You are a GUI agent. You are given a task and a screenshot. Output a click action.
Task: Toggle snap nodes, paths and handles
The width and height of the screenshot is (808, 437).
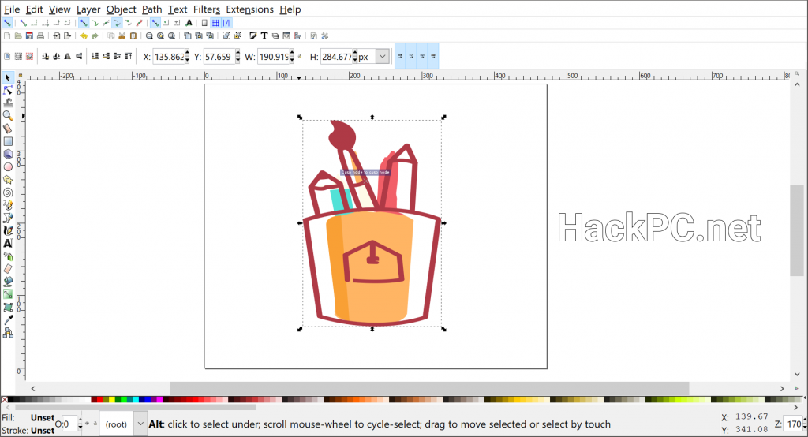click(84, 23)
